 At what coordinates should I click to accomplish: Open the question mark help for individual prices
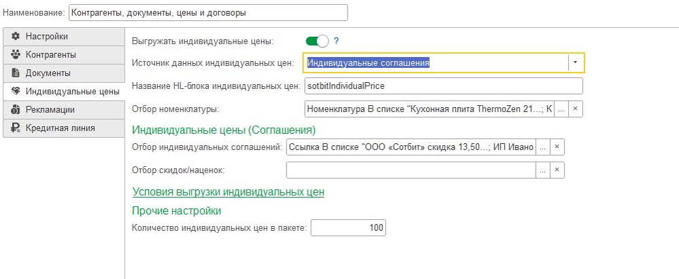click(336, 41)
